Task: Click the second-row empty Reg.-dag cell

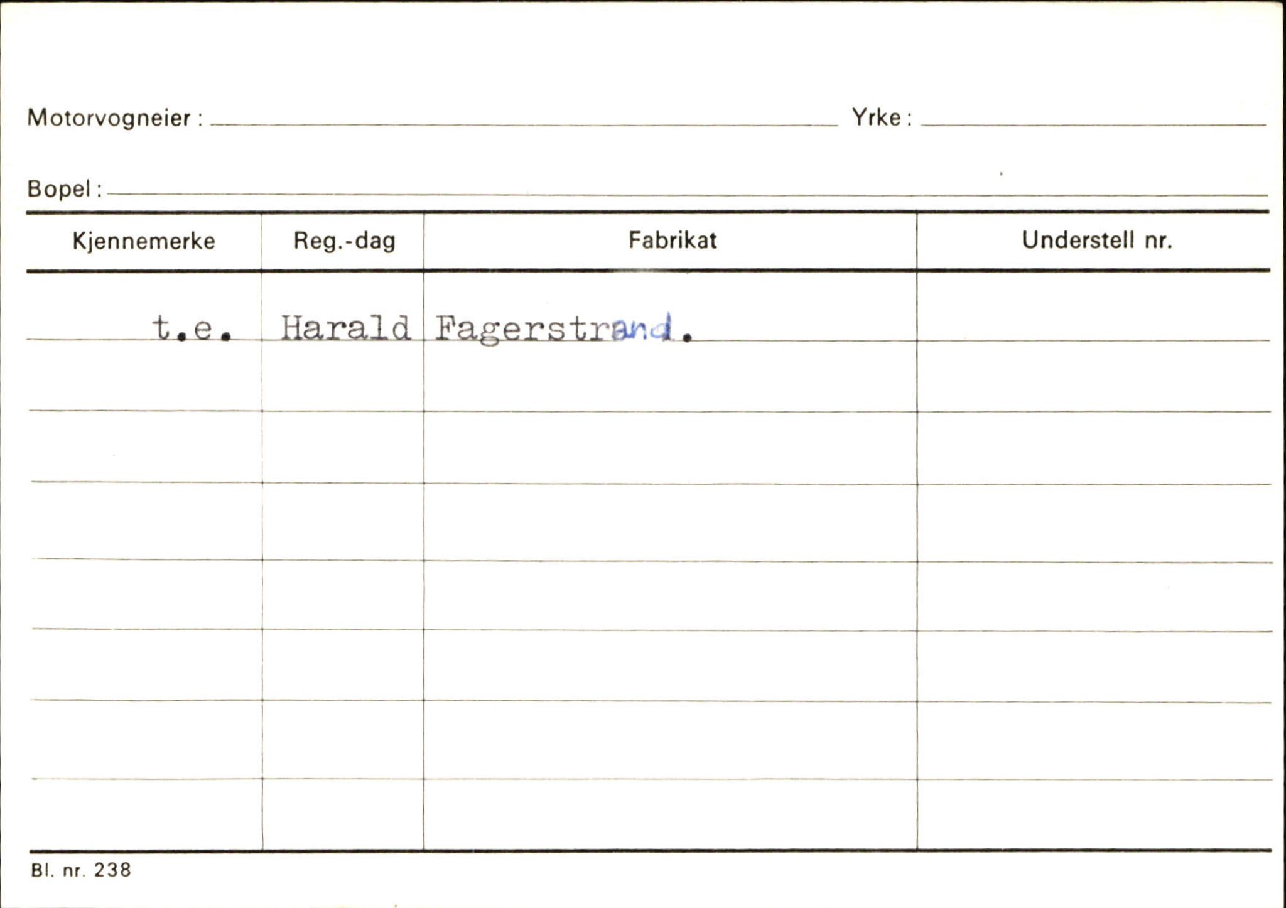Action: point(343,377)
